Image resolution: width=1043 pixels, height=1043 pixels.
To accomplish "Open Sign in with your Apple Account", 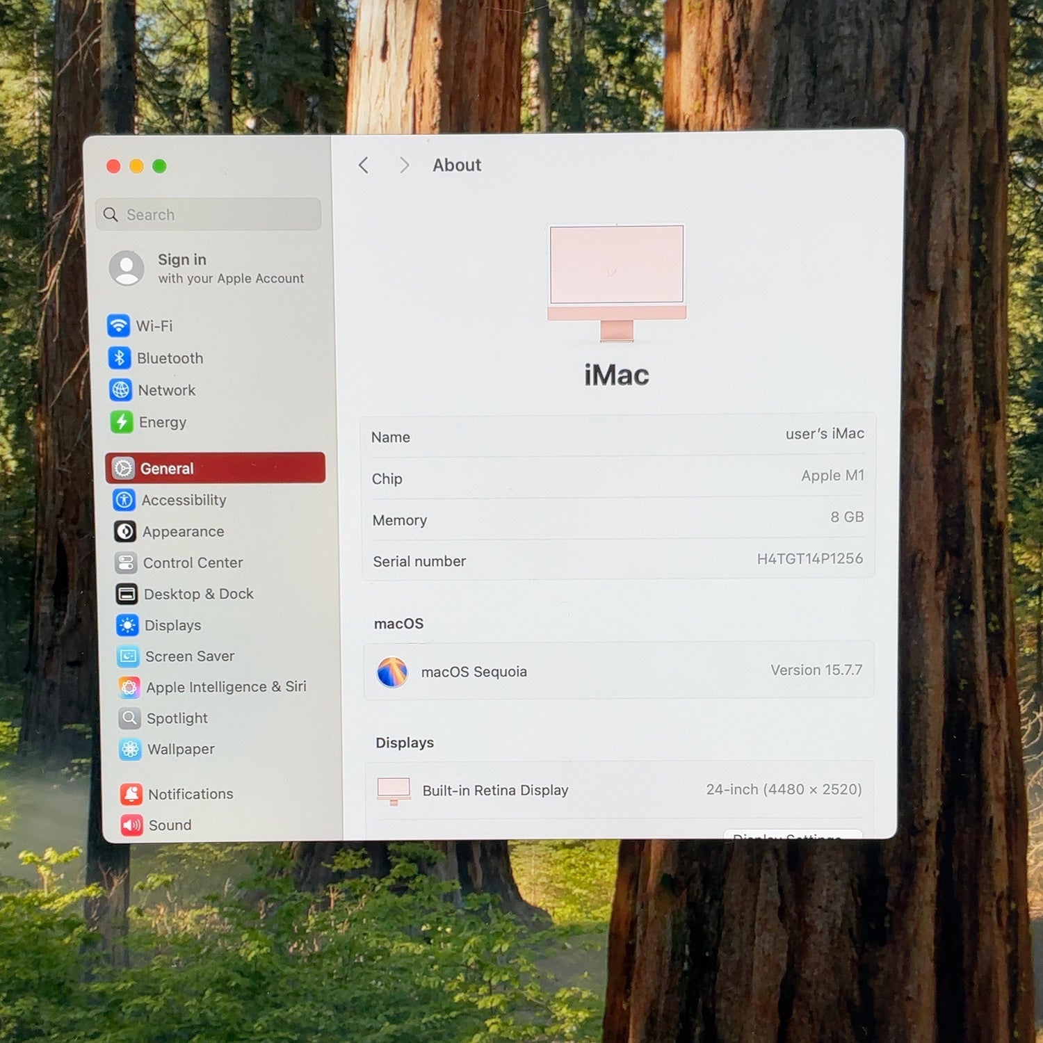I will 207,268.
